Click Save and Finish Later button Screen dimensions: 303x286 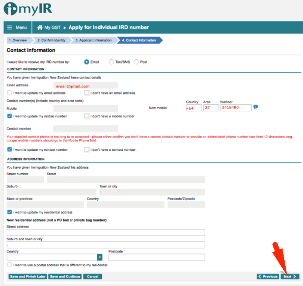(27, 276)
